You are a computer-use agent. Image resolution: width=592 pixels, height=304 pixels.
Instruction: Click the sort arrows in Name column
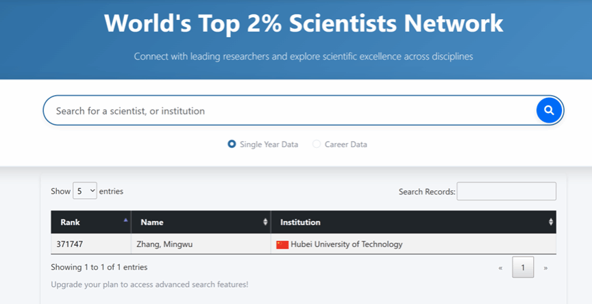pos(265,222)
